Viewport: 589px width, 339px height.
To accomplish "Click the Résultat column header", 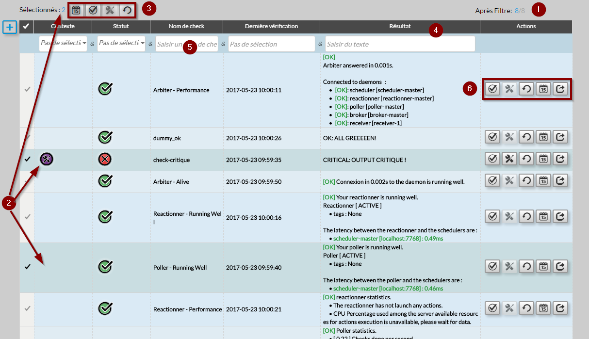I will pyautogui.click(x=400, y=26).
